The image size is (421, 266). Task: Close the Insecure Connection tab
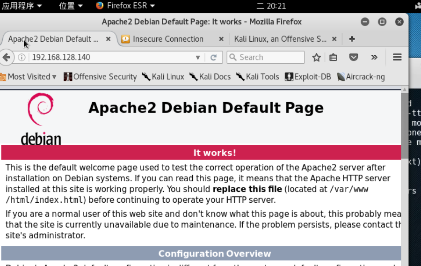(x=221, y=39)
